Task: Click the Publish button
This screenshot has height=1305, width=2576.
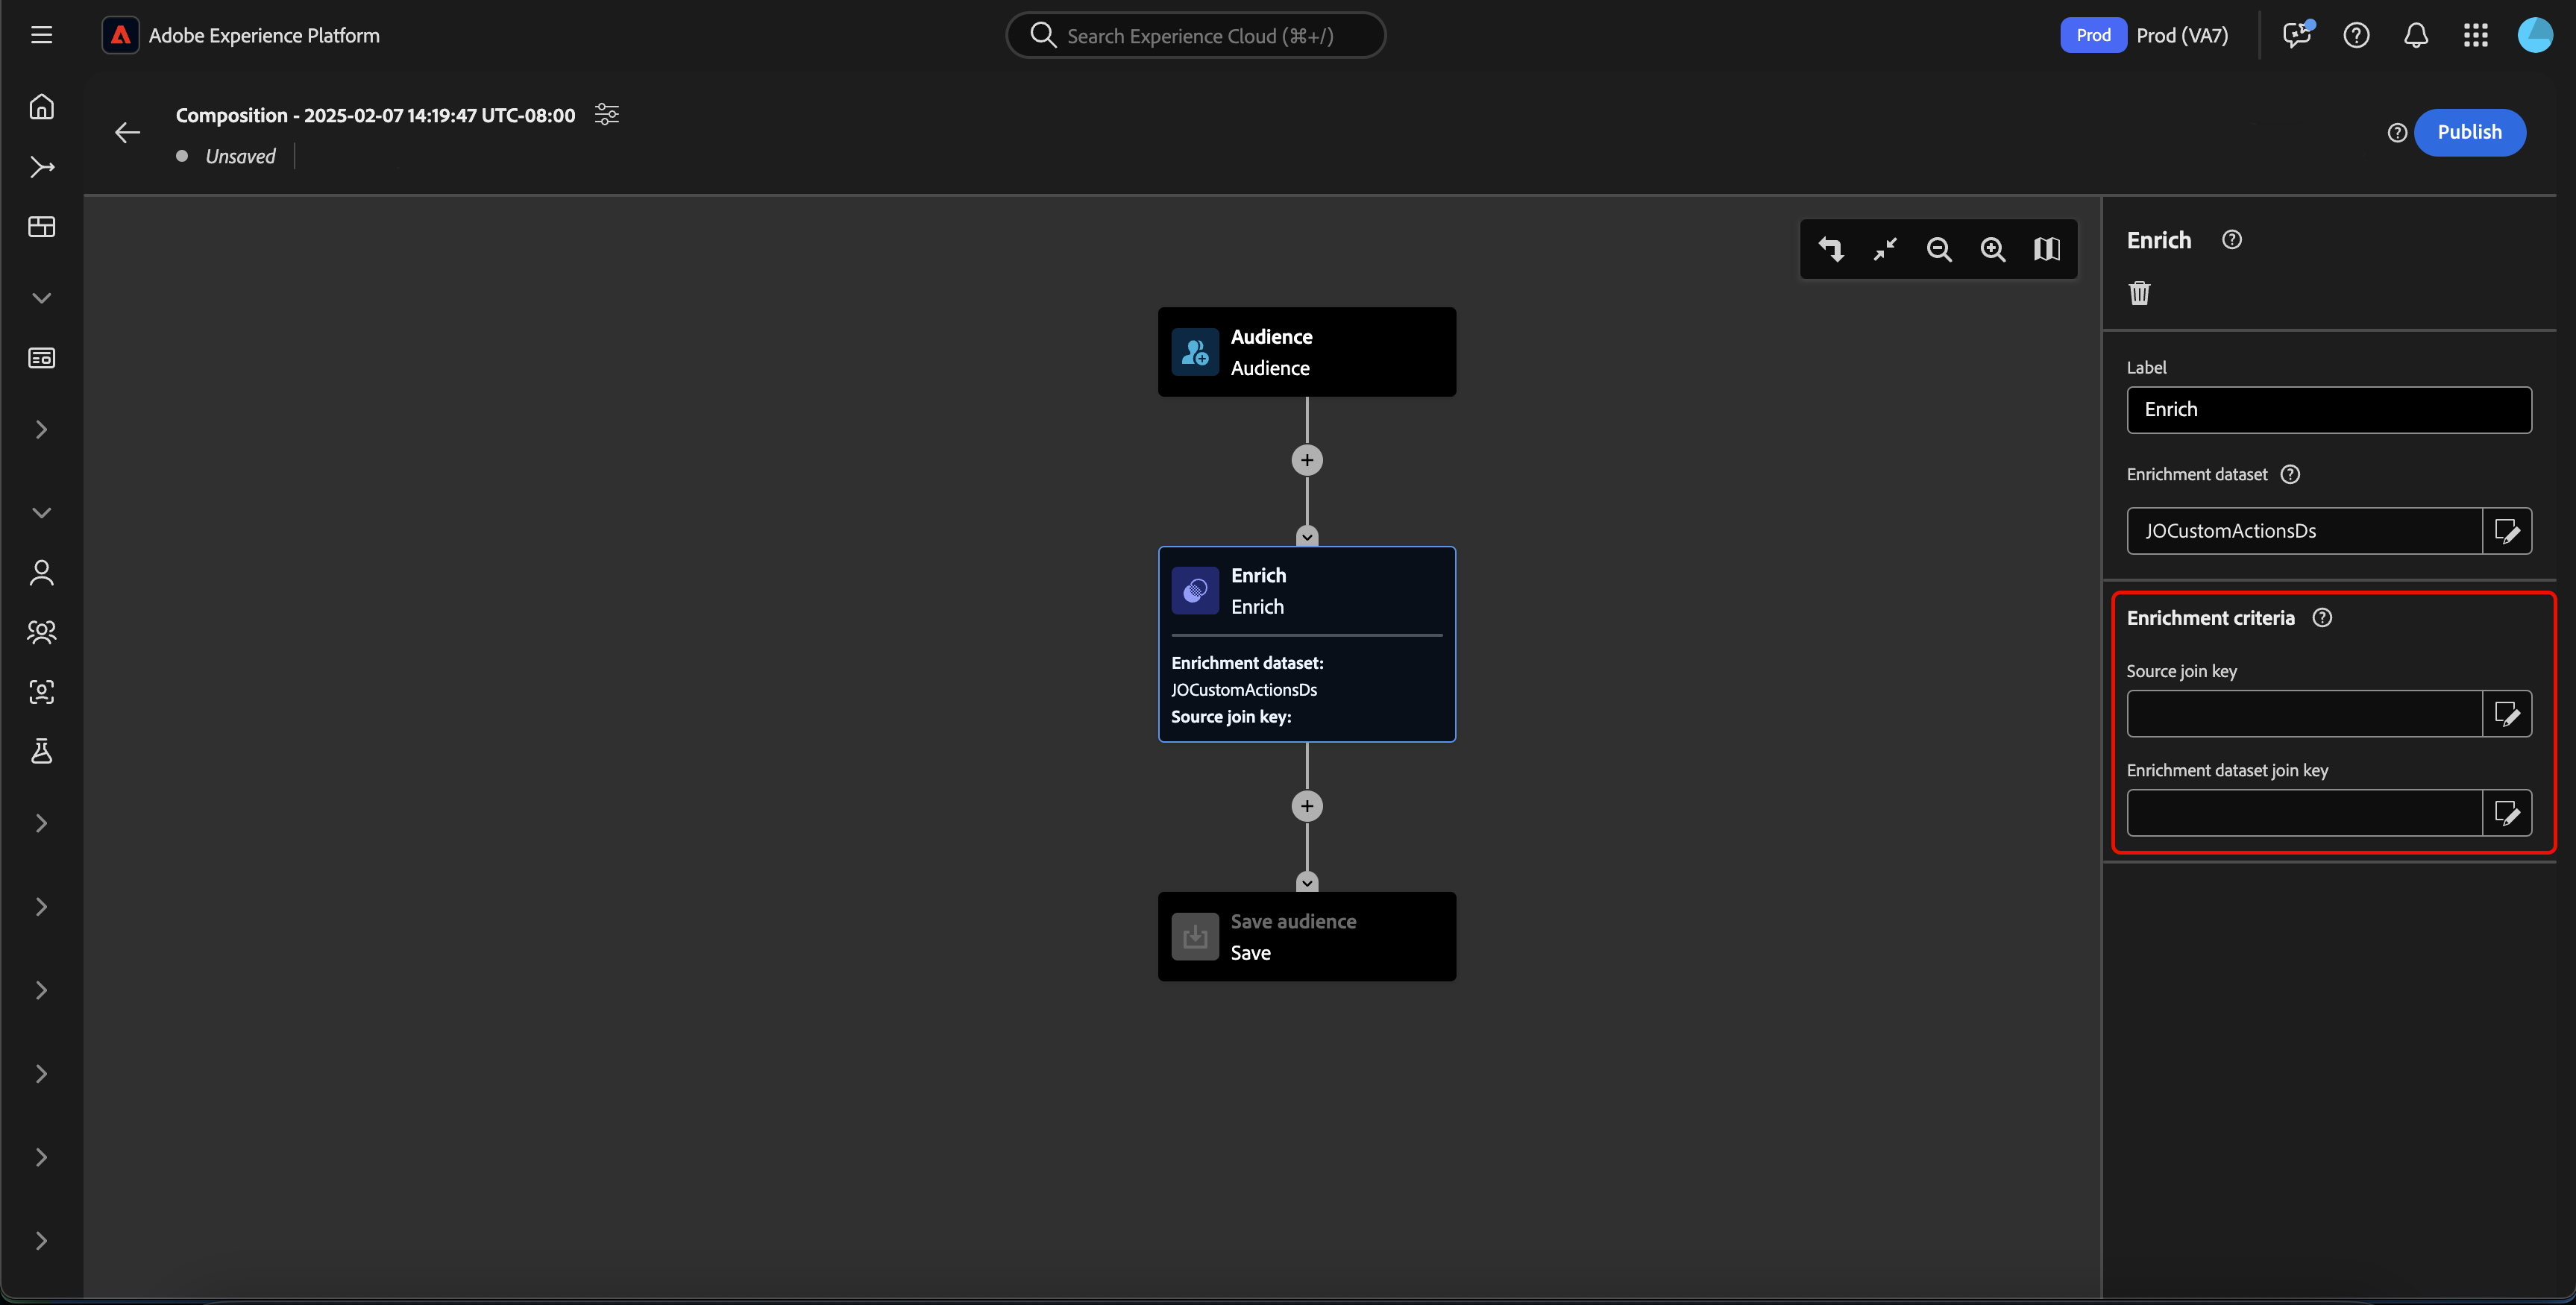Action: [x=2469, y=132]
